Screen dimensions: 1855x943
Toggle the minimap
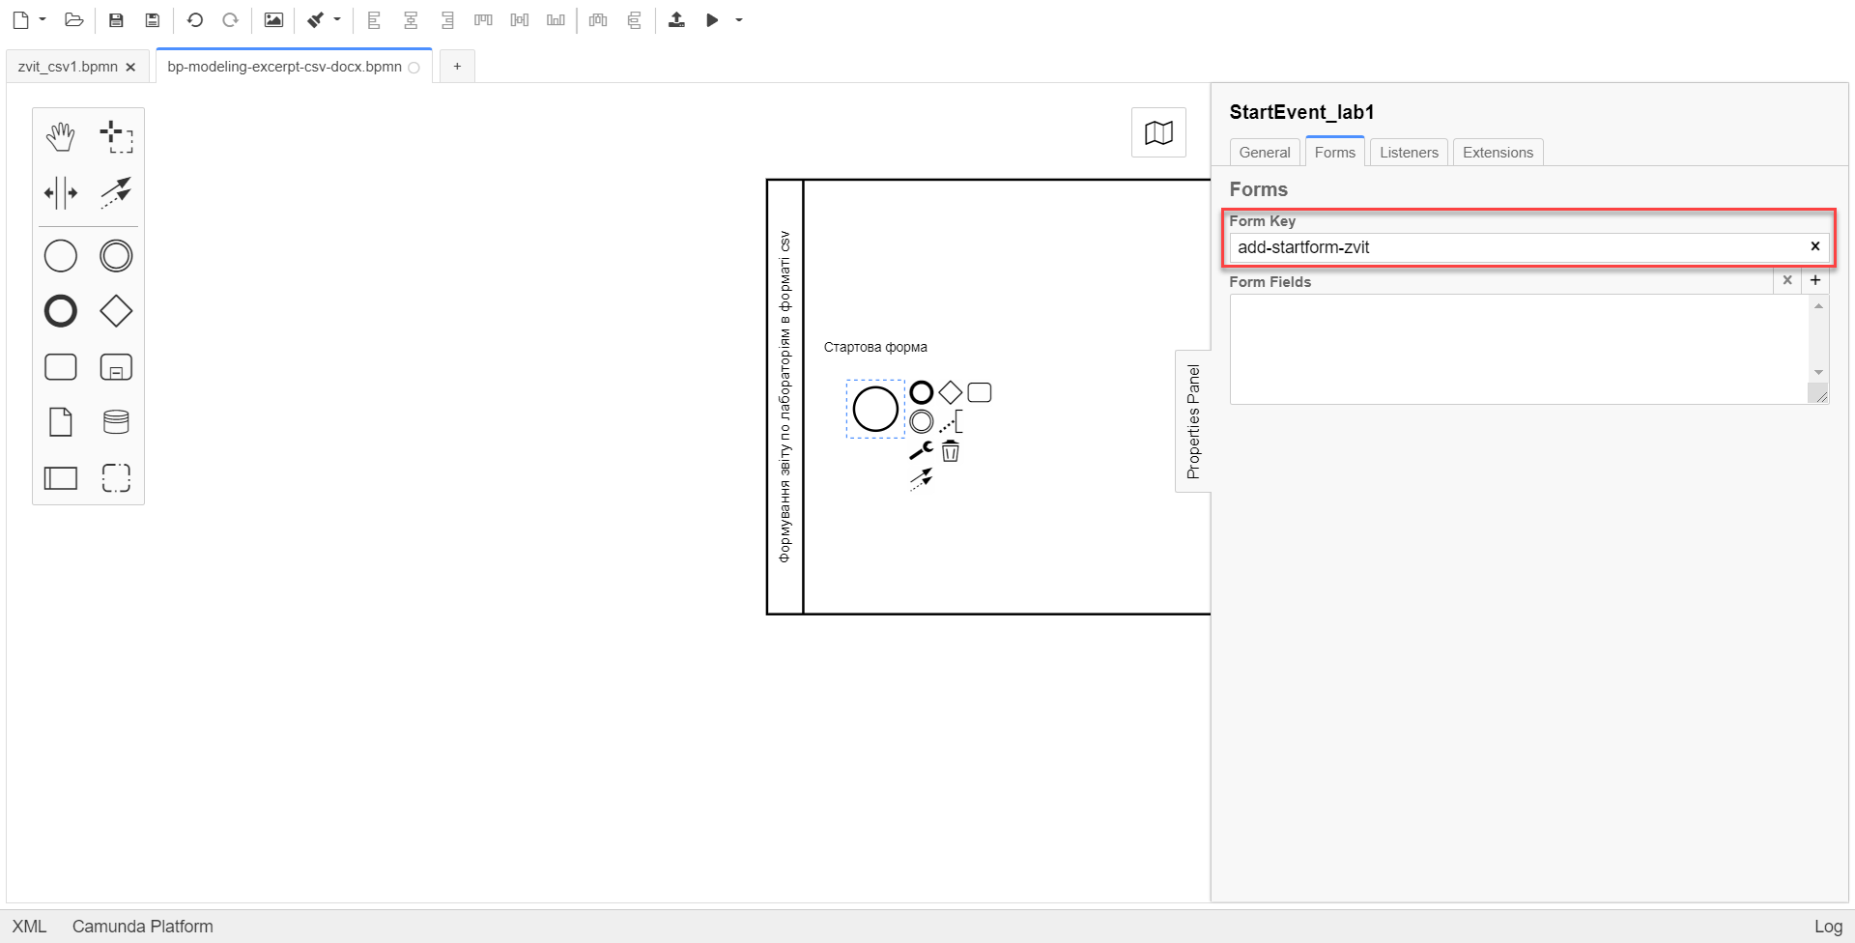(1158, 133)
